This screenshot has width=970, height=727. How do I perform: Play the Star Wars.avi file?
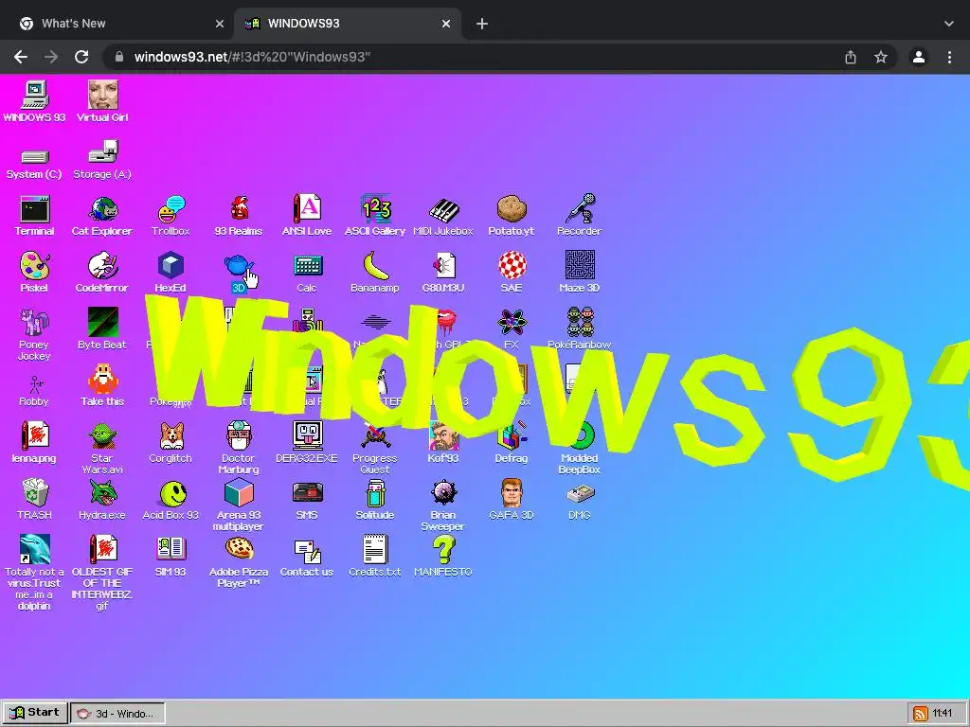pyautogui.click(x=102, y=435)
